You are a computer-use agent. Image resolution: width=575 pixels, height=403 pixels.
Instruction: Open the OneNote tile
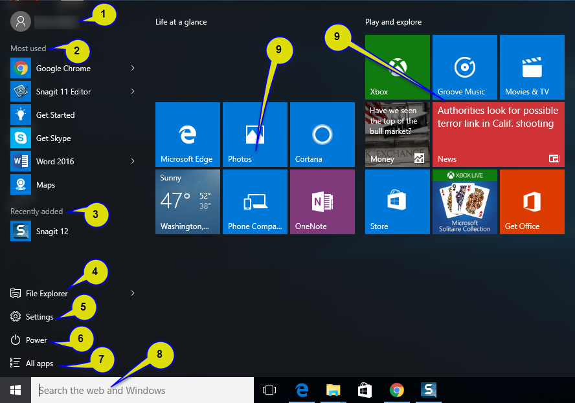tap(322, 202)
